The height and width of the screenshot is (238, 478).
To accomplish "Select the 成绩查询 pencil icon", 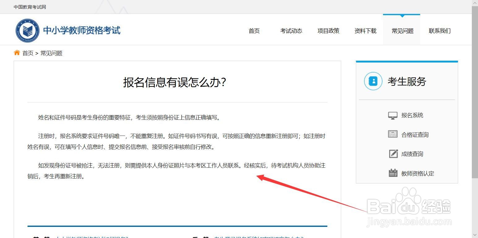I will (393, 154).
